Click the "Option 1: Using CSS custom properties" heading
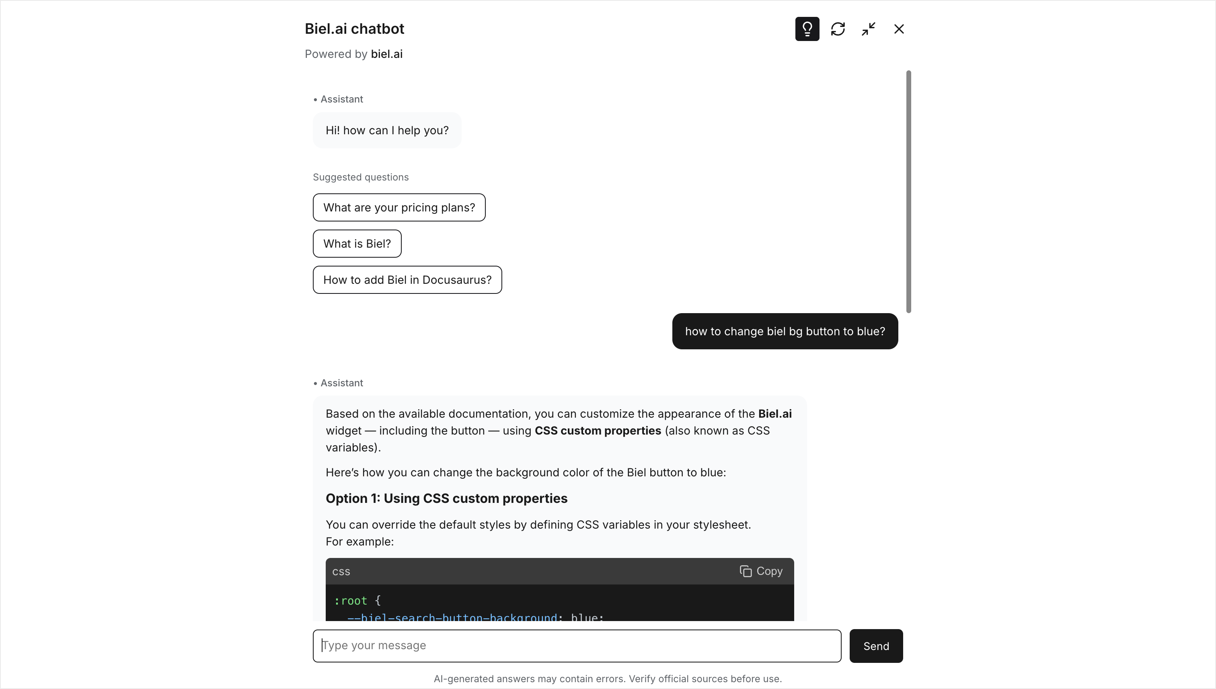Image resolution: width=1216 pixels, height=689 pixels. (x=446, y=498)
